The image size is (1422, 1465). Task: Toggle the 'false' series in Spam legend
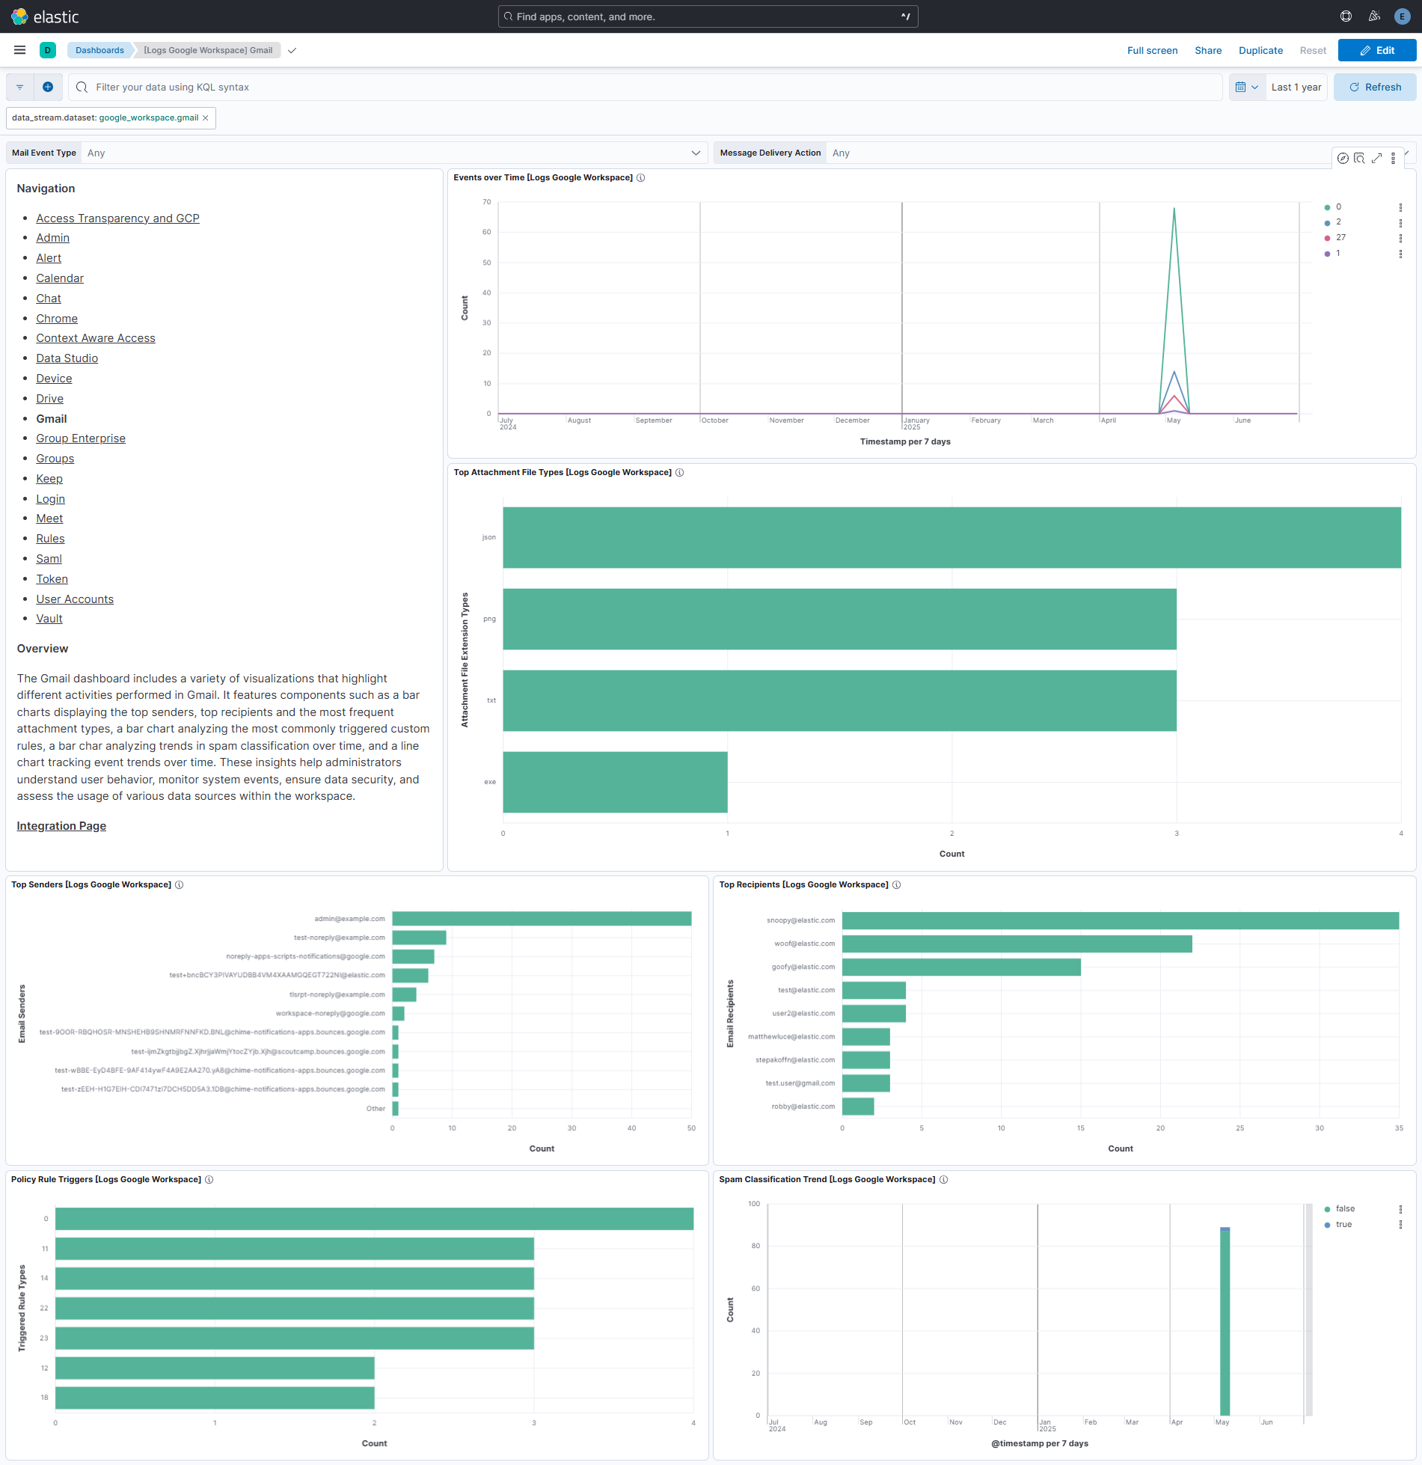(1345, 1208)
